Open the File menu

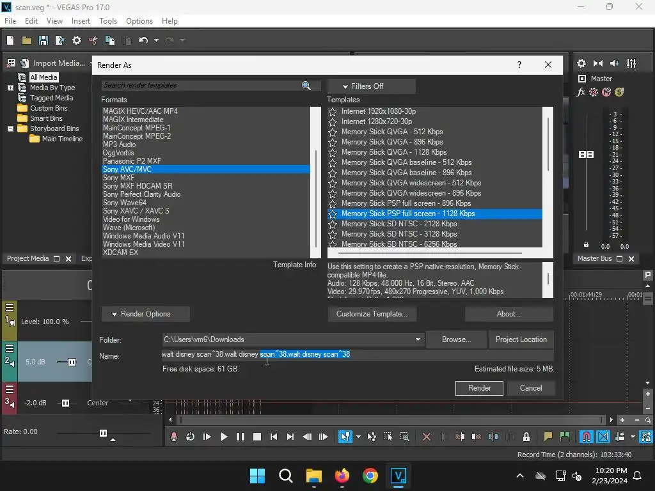pyautogui.click(x=10, y=21)
